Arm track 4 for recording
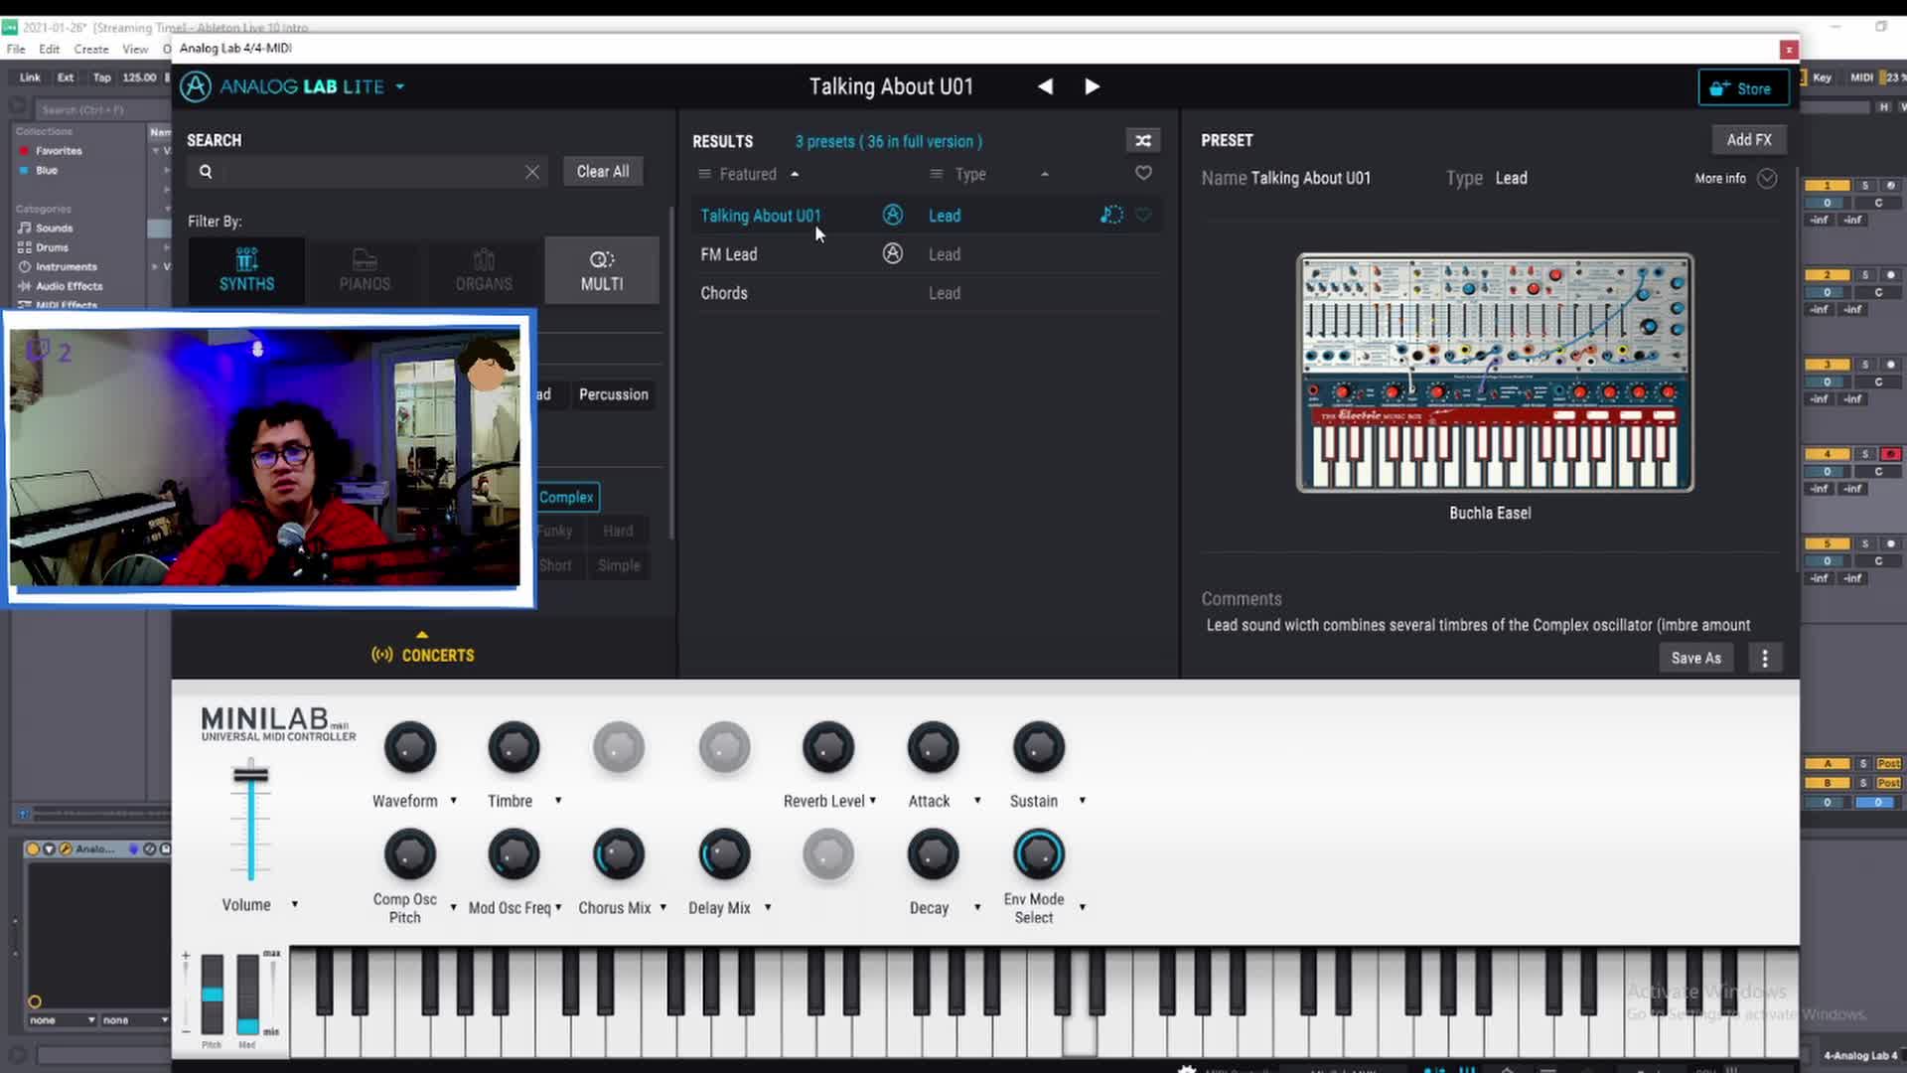The width and height of the screenshot is (1907, 1073). pos(1890,454)
